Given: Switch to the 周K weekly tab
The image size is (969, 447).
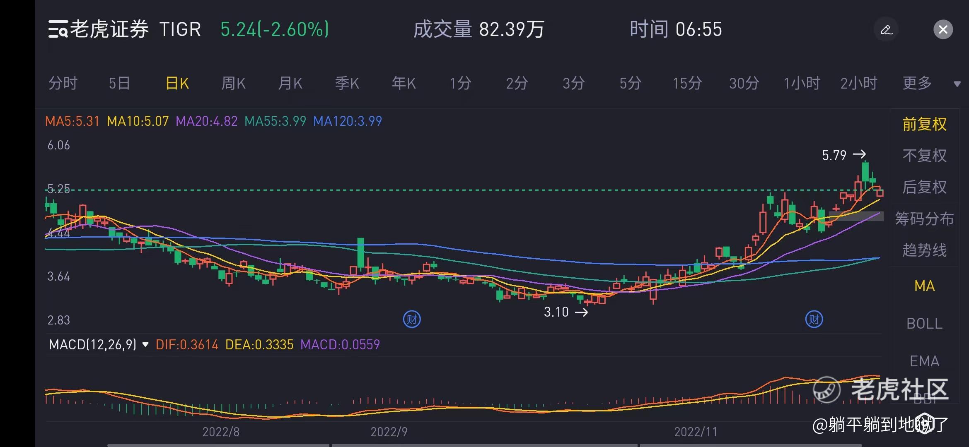Looking at the screenshot, I should 233,84.
